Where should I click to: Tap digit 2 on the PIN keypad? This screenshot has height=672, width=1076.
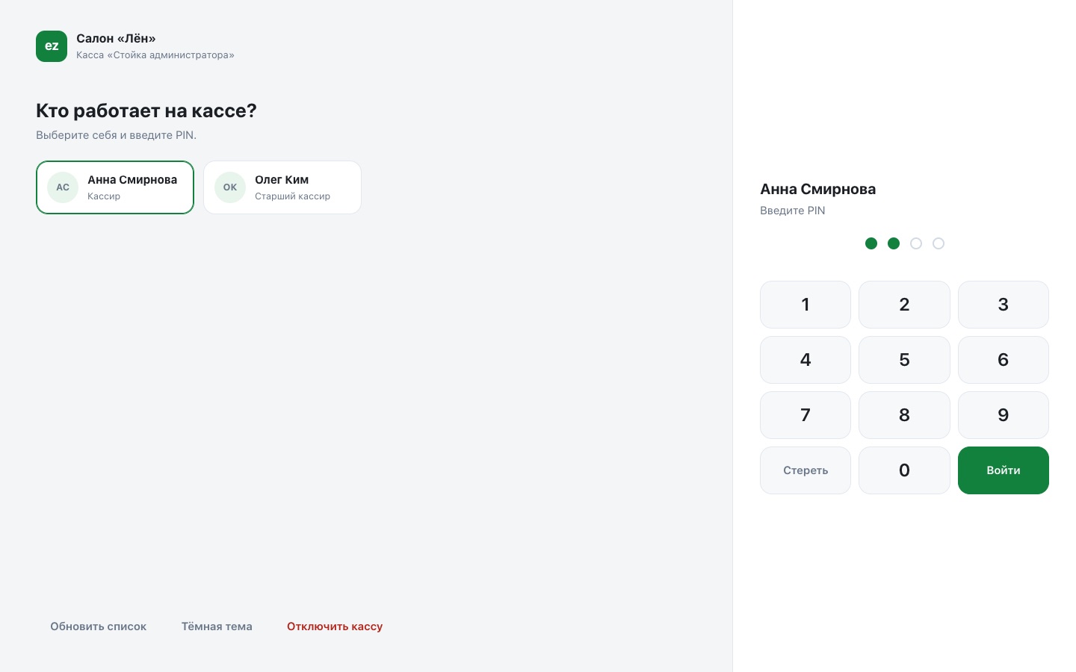[x=904, y=305]
